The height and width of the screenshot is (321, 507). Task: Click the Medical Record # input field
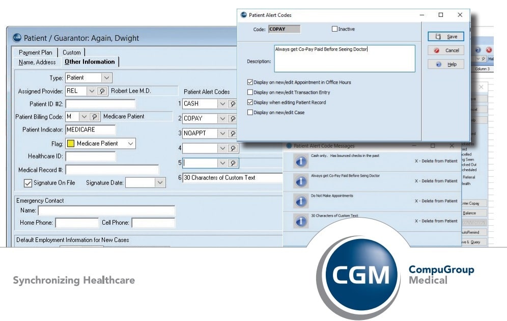112,170
